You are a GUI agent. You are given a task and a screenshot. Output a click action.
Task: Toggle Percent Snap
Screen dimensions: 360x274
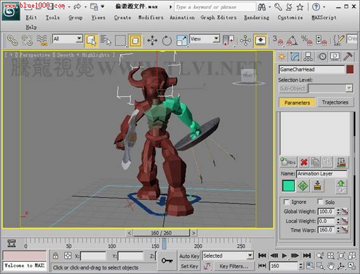(307, 41)
